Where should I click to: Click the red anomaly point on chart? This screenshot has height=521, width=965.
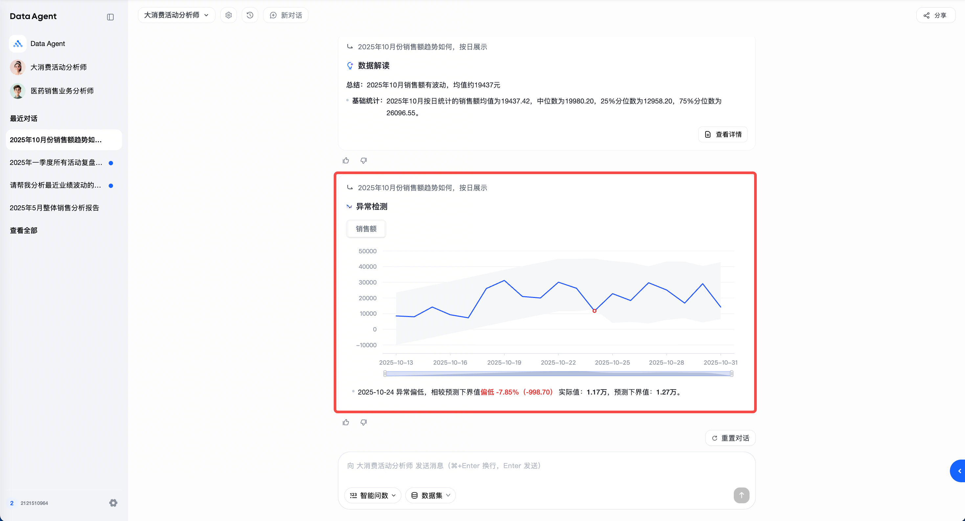click(594, 311)
